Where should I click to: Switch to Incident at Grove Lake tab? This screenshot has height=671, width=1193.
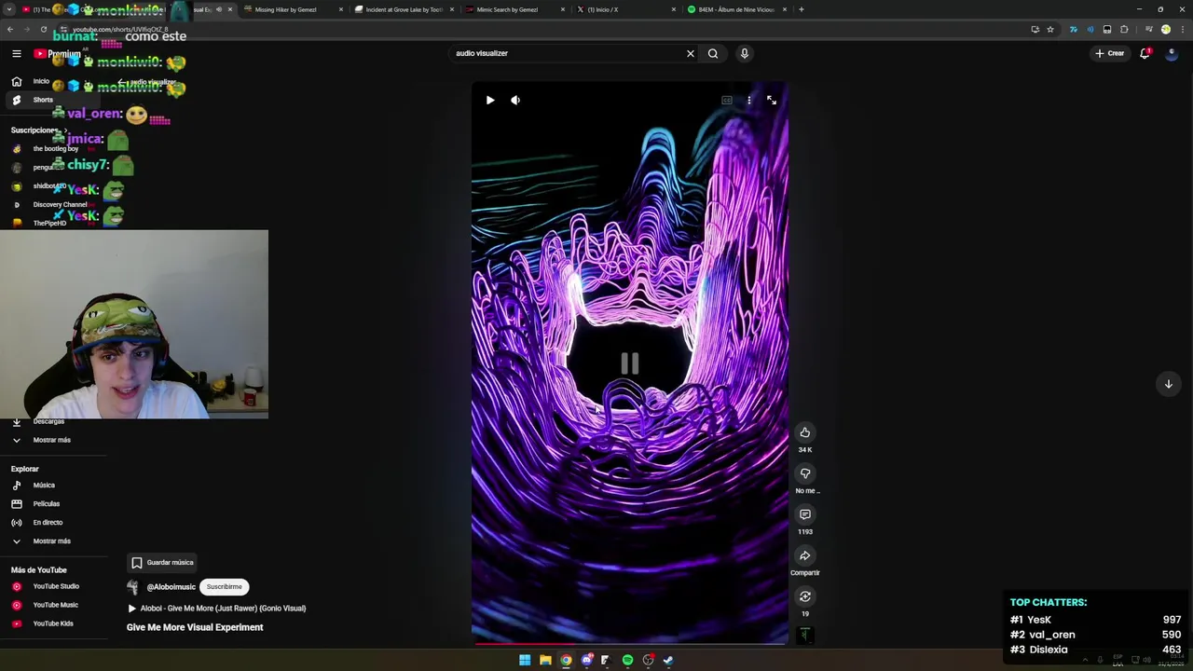(x=403, y=9)
